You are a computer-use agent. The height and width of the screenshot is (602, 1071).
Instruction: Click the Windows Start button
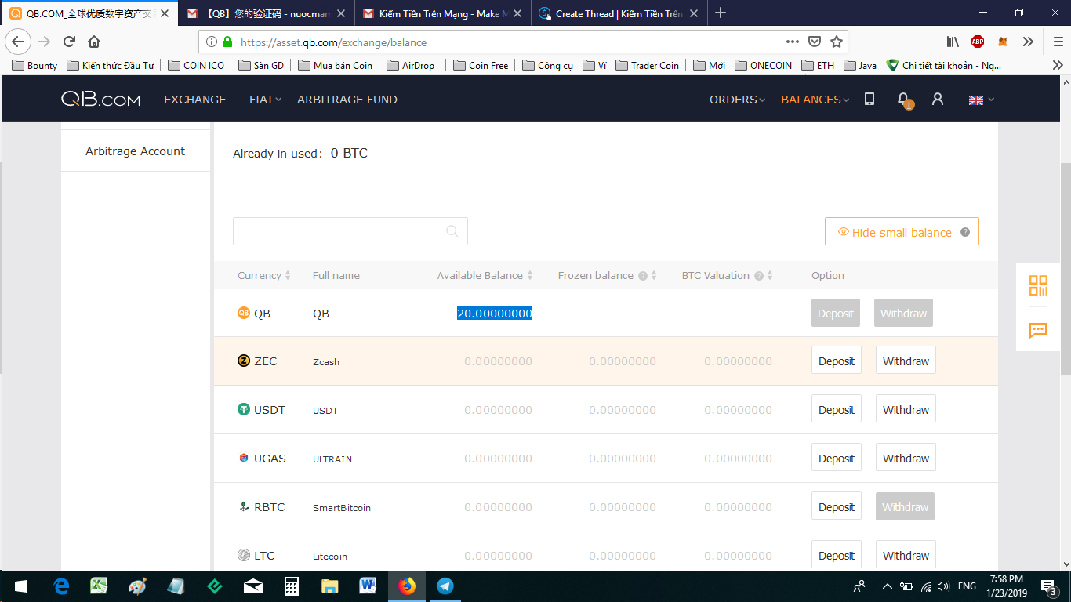20,586
